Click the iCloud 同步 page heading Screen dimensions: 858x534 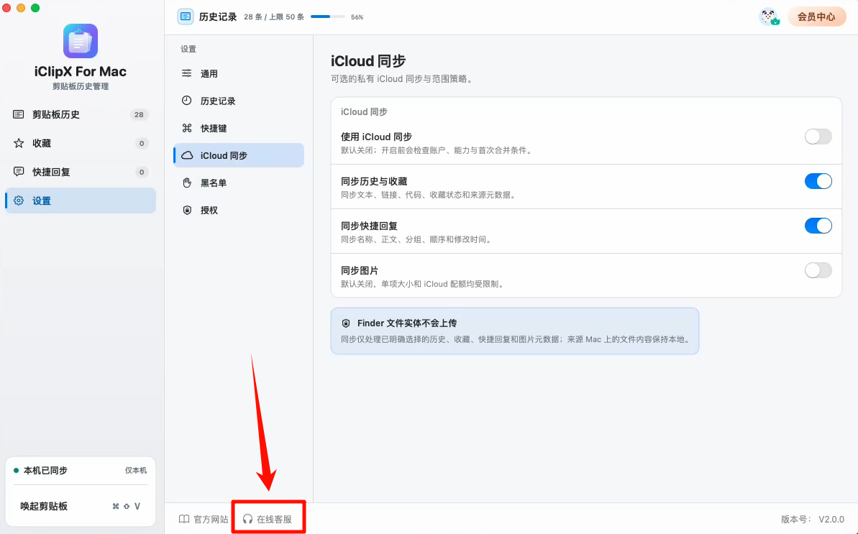368,60
